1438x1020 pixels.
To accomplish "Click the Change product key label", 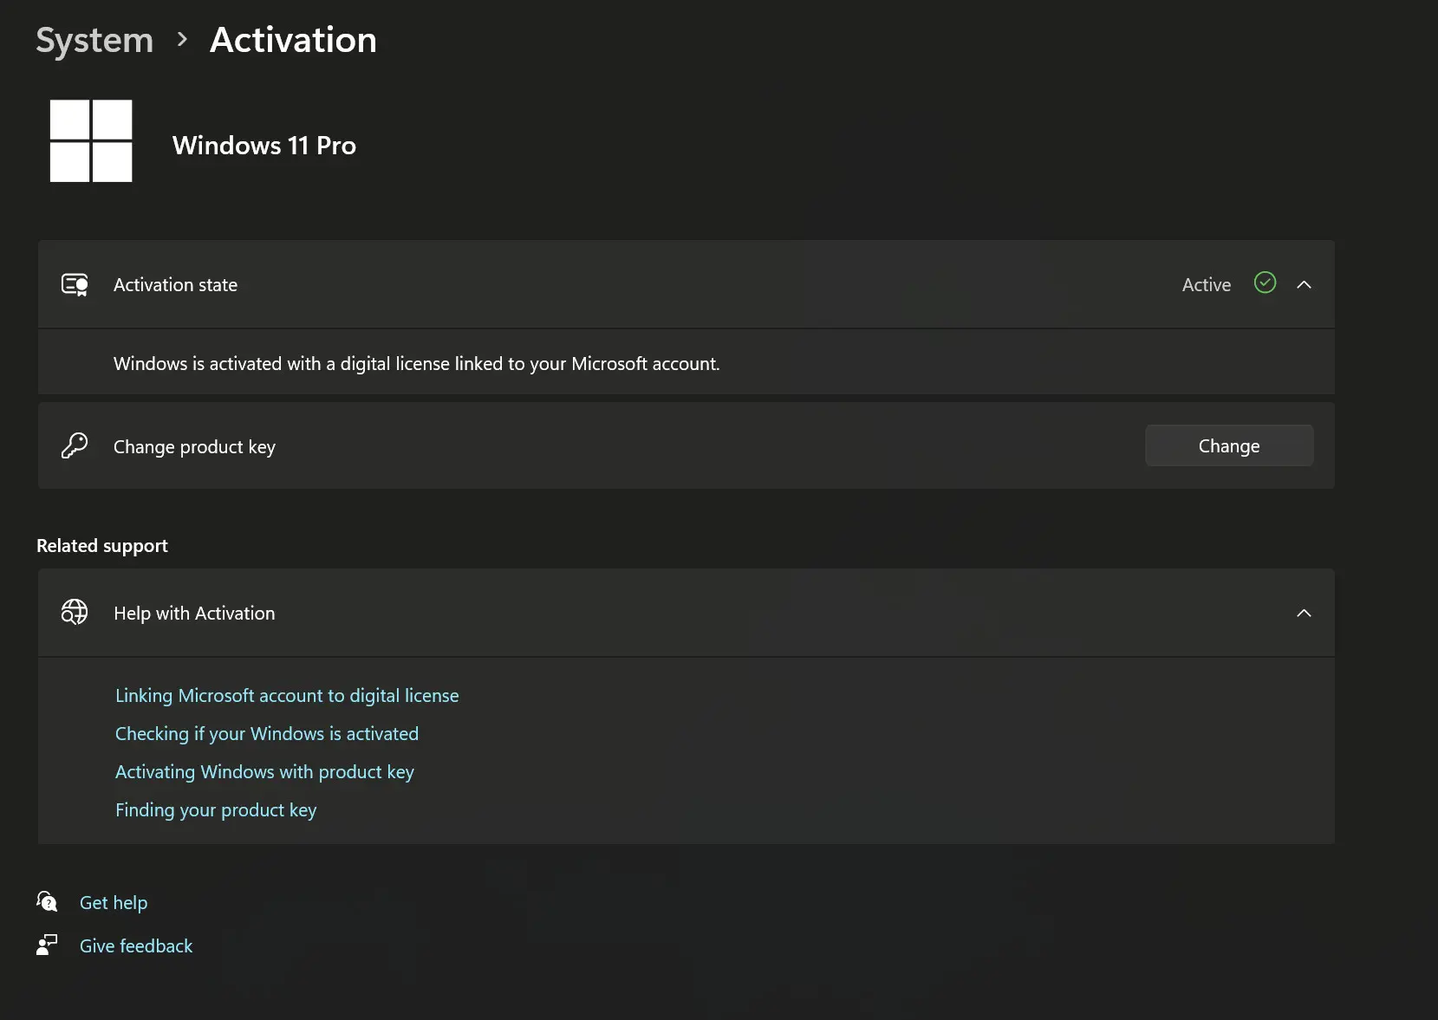I will [x=194, y=446].
